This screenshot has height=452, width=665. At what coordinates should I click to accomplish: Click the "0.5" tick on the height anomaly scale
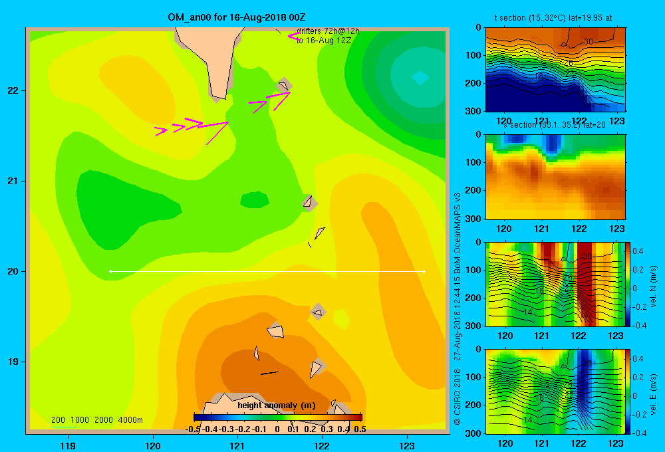(x=360, y=429)
